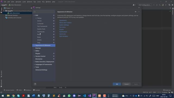Click Add Configuration button
The width and height of the screenshot is (174, 98).
click(145, 5)
